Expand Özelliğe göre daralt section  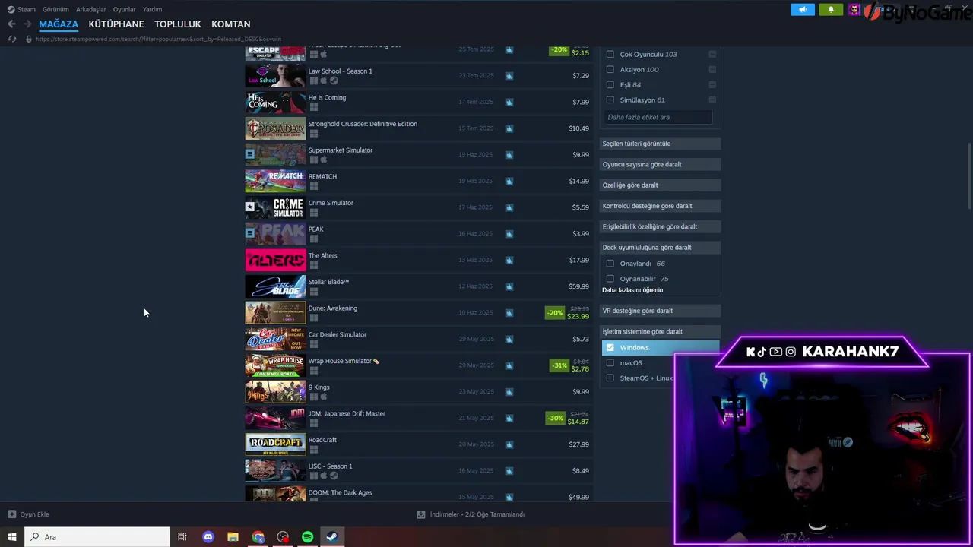pos(660,185)
